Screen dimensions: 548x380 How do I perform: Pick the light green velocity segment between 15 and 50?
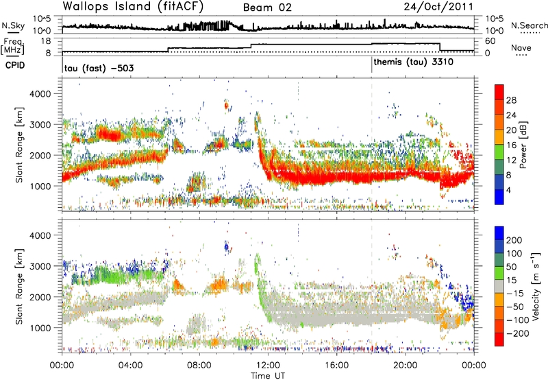499,272
